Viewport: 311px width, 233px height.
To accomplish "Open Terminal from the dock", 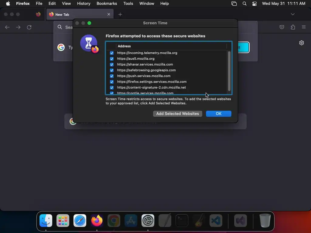I will pyautogui.click(x=182, y=221).
